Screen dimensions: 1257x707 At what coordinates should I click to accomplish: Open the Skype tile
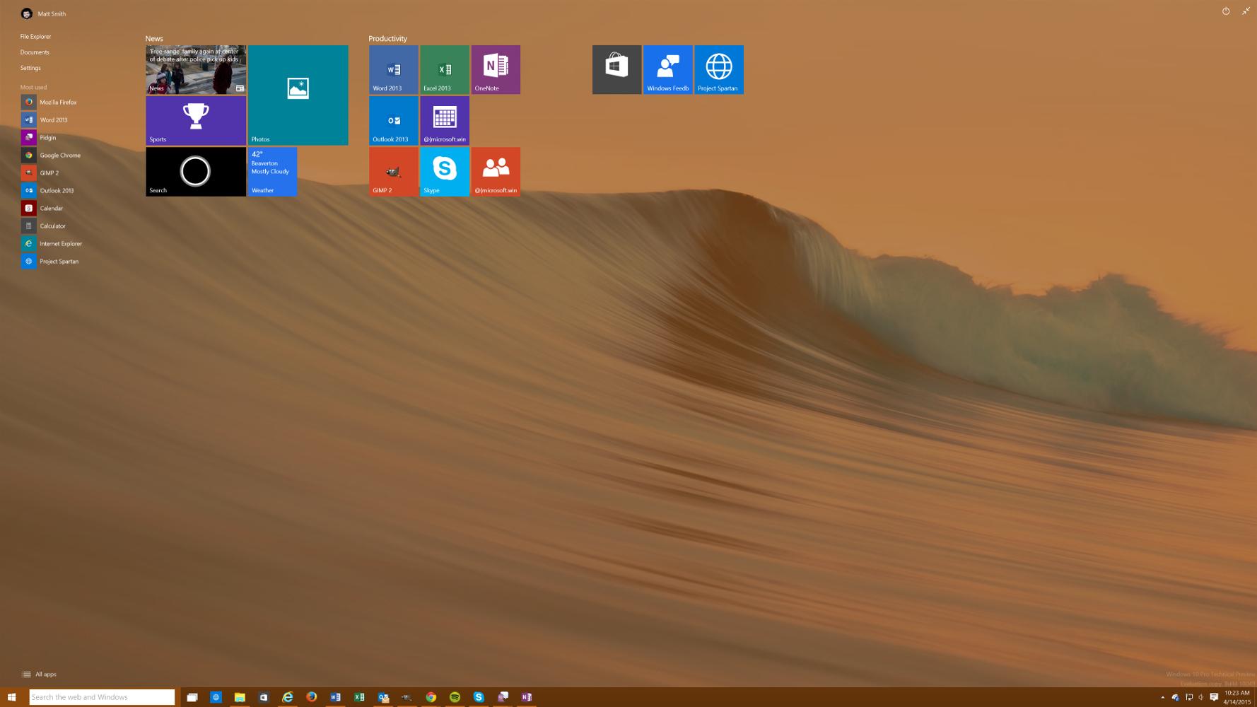[444, 171]
